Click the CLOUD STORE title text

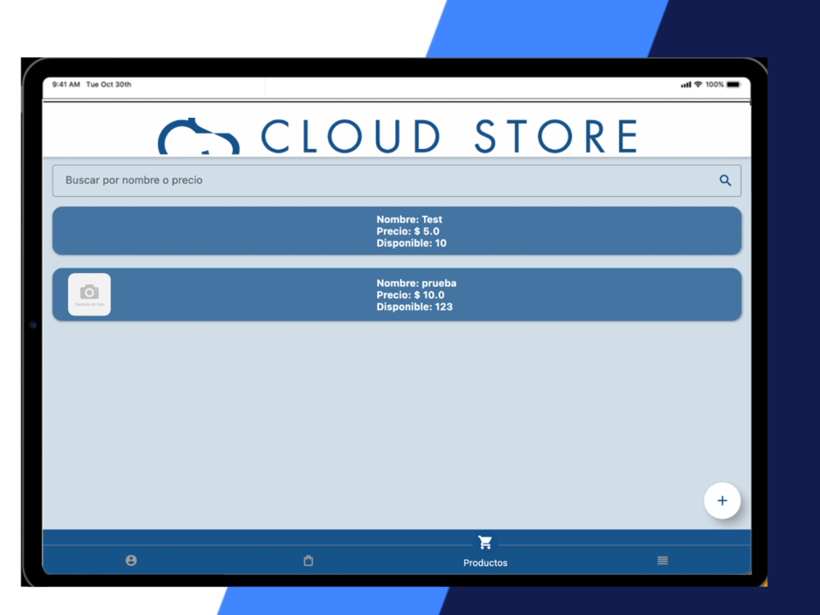click(x=449, y=136)
